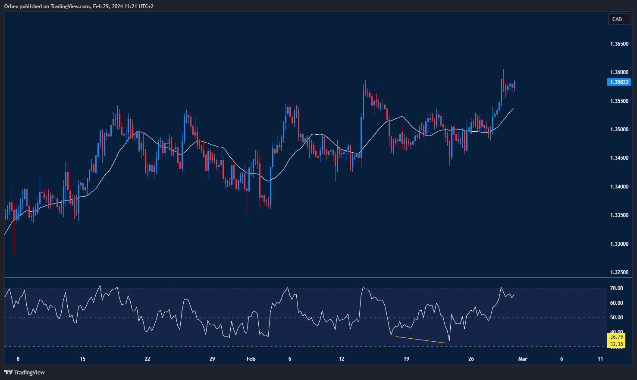
Task: Click the RSI 60.00 level label
Action: 616,303
